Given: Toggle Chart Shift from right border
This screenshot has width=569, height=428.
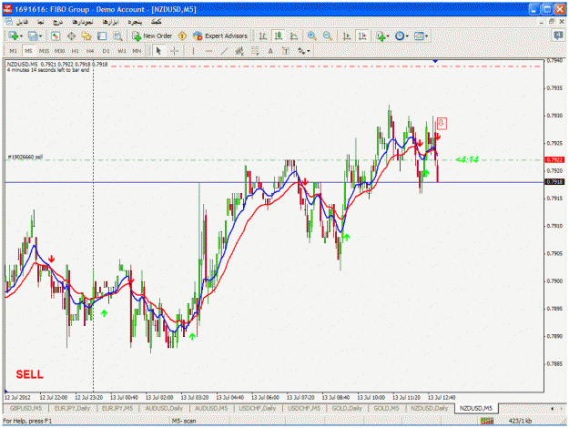Looking at the screenshot, I should point(362,36).
